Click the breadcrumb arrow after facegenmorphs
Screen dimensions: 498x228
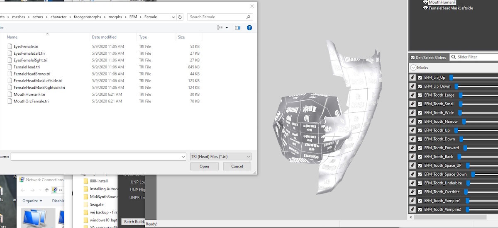tap(105, 17)
